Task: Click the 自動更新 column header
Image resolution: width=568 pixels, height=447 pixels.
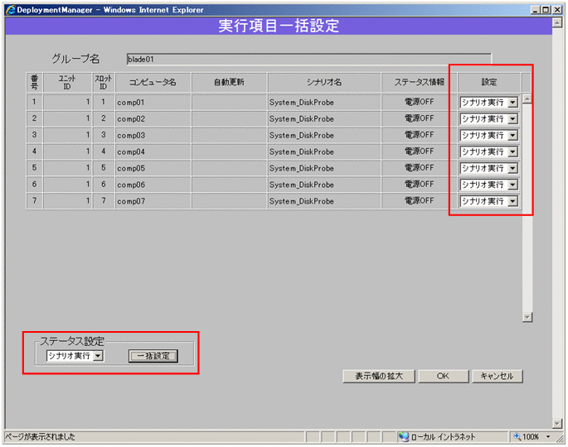Action: [x=230, y=83]
